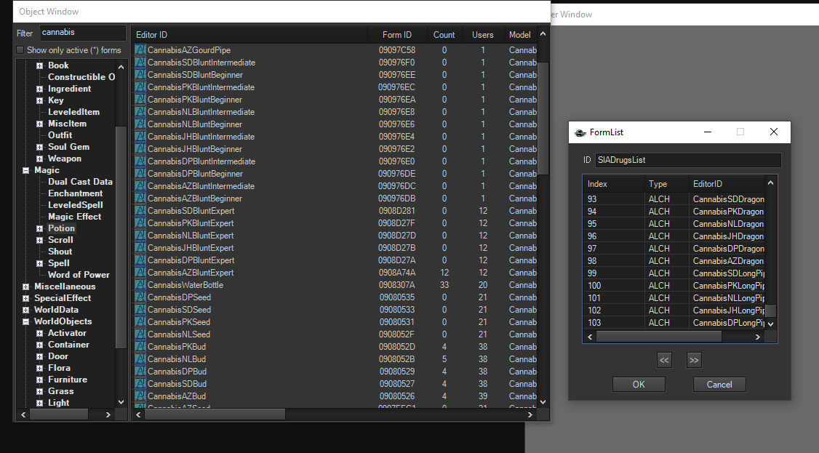Click the icon beside CannabisAZGourdPipe

click(140, 50)
